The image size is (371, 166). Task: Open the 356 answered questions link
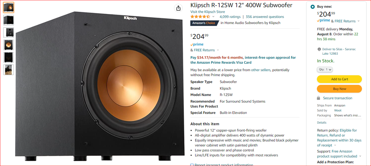tap(265, 17)
